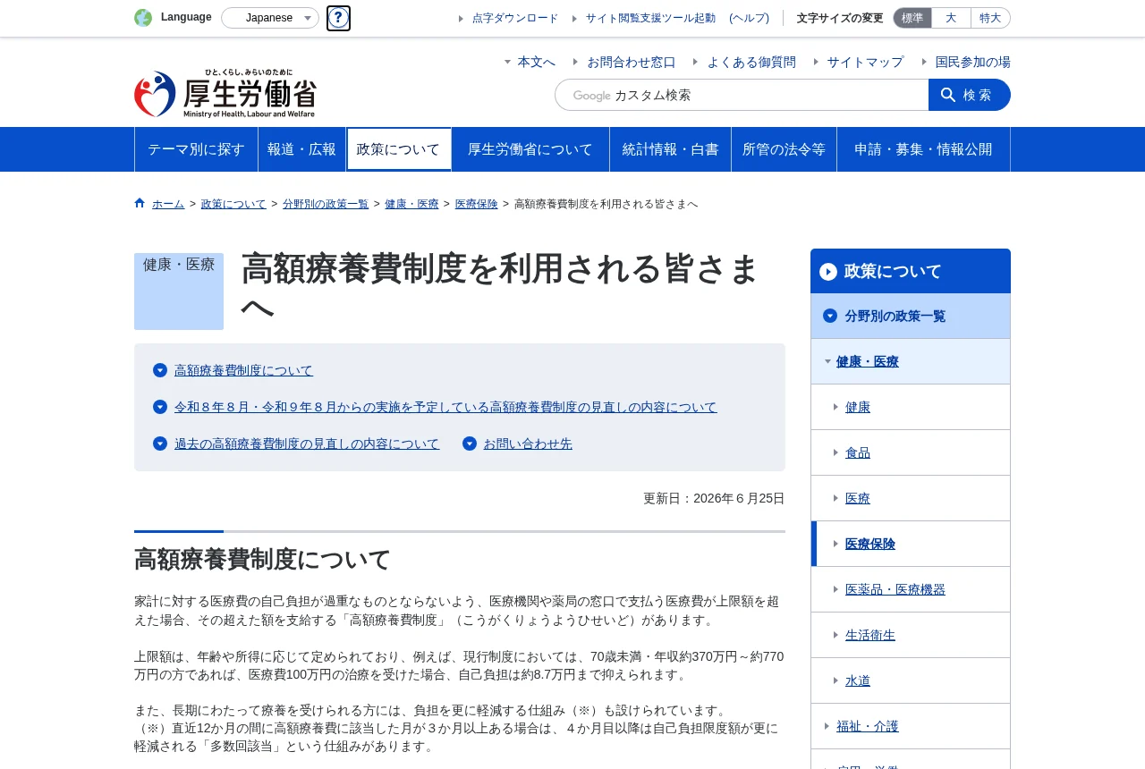
Task: Open 点字ダウンロード link
Action: pos(515,18)
